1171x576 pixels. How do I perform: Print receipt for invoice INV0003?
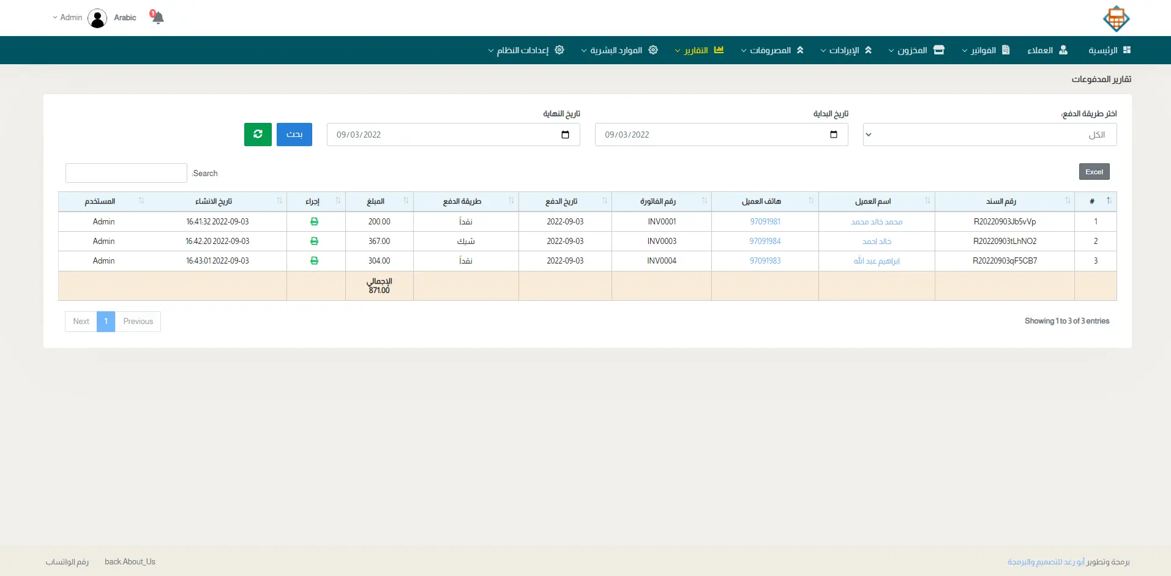(314, 241)
